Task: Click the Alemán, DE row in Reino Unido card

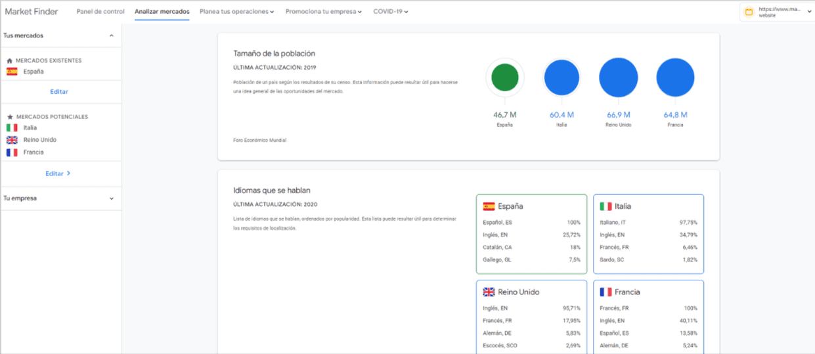Action: coord(531,333)
